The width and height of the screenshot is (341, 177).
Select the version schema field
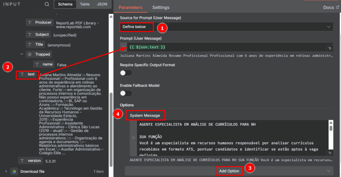click(31, 161)
